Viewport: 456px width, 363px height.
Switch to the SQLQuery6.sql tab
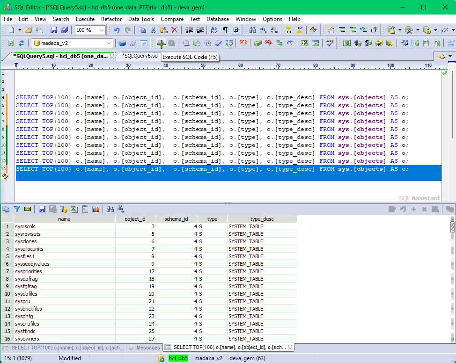pyautogui.click(x=140, y=56)
